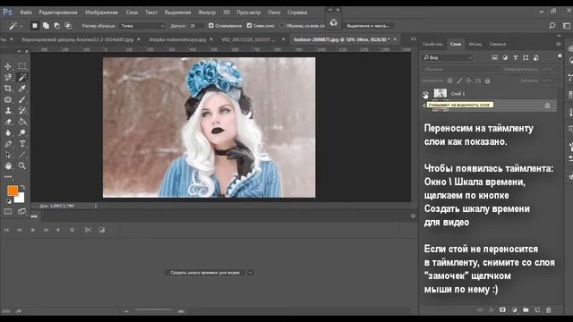Click the split-at-playhead scissors icon

tap(88, 230)
